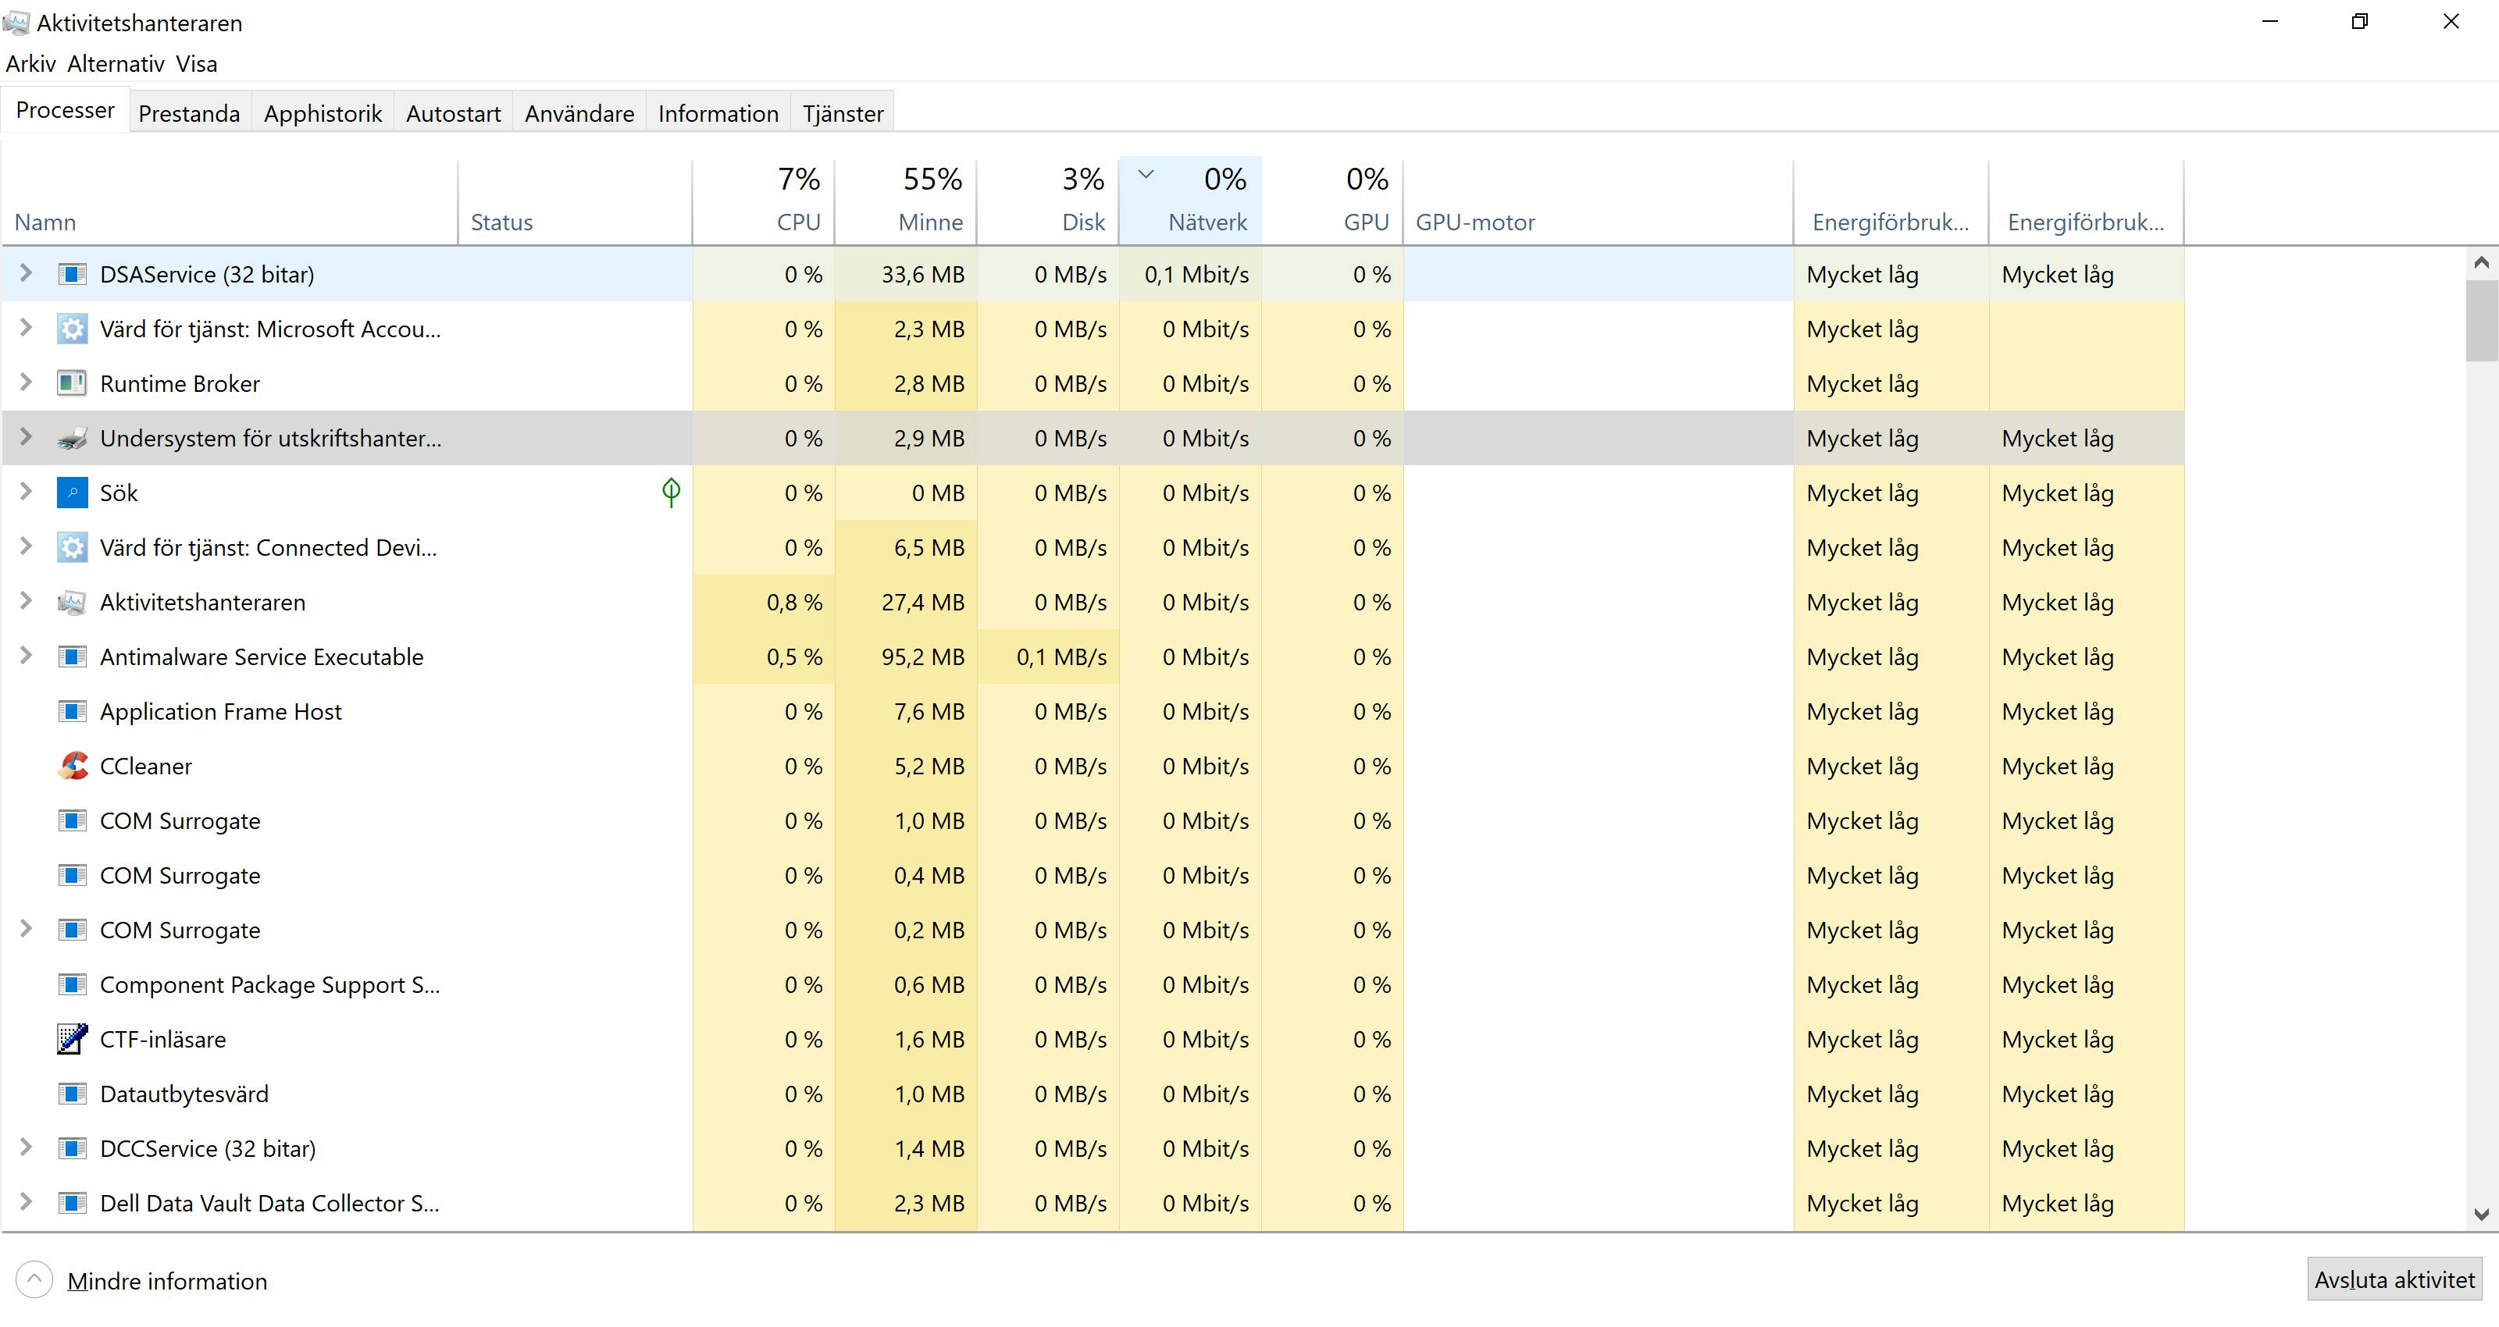The image size is (2499, 1327).
Task: Select the Processer tab
Action: (x=65, y=111)
